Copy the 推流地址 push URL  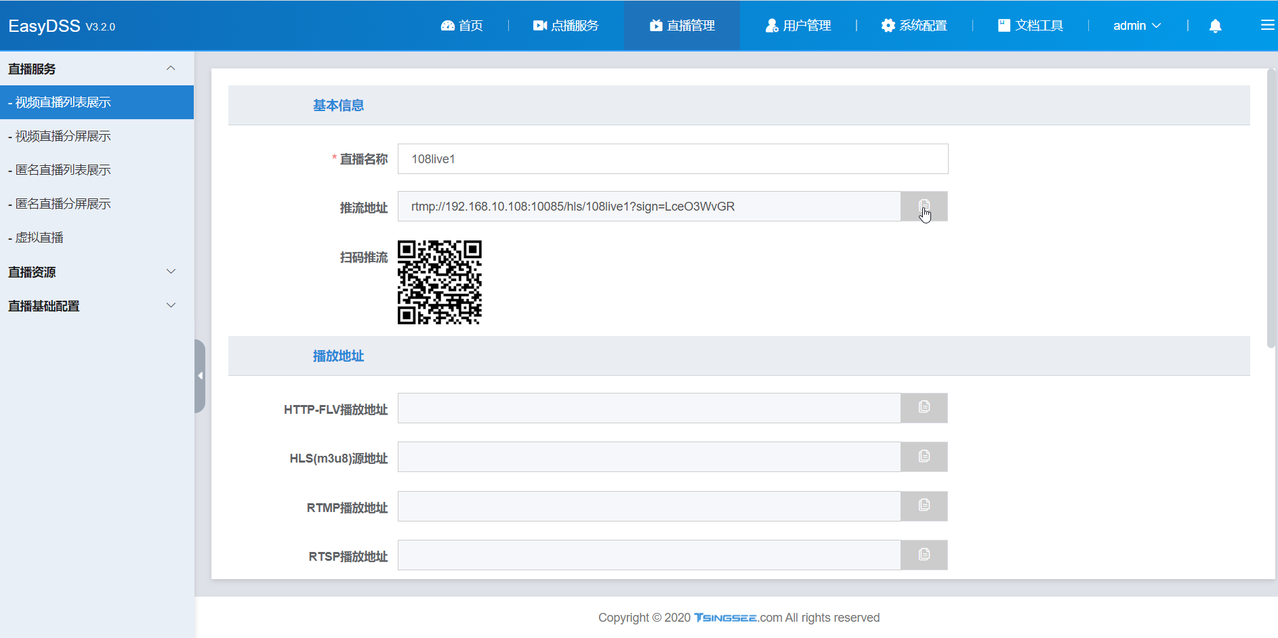(924, 207)
